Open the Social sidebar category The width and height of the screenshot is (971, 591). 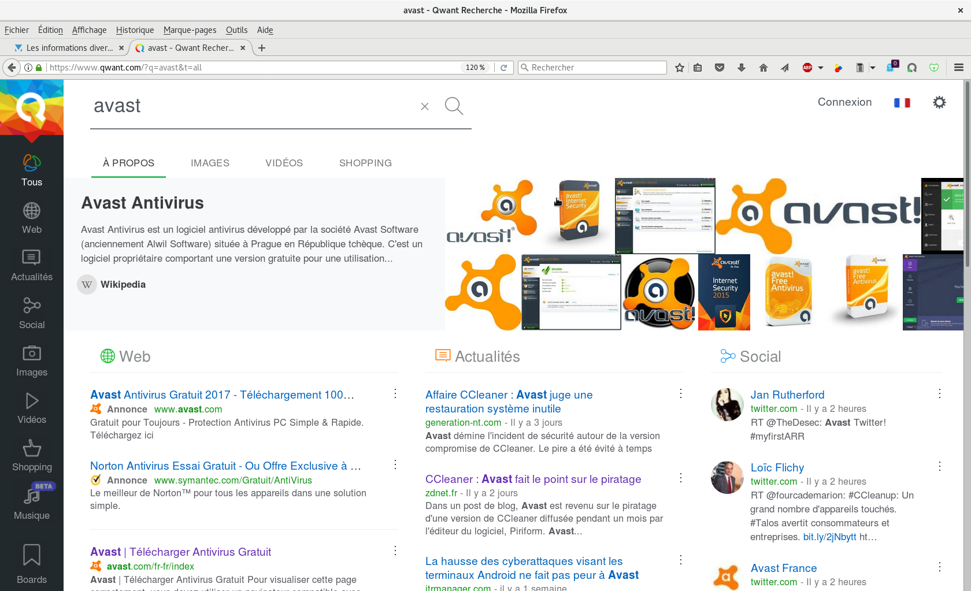(32, 313)
